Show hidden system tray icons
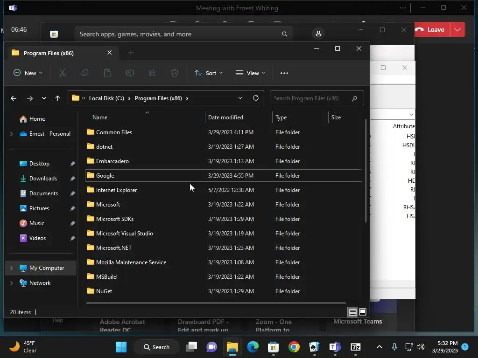The height and width of the screenshot is (358, 478). coord(379,347)
